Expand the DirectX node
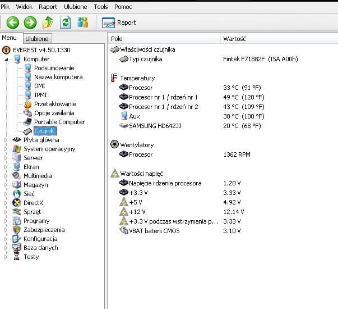This screenshot has height=309, width=338. (x=6, y=203)
